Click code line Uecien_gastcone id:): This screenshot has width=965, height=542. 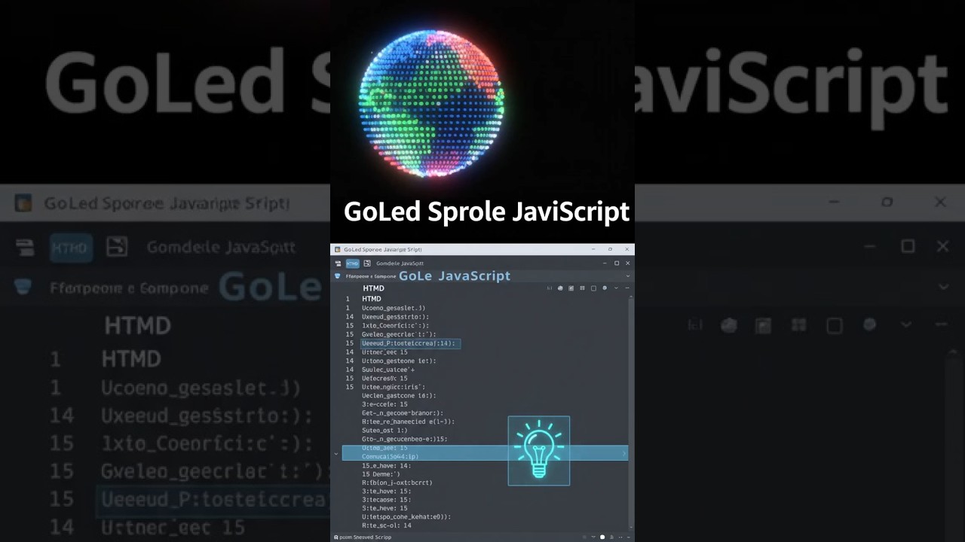[399, 395]
